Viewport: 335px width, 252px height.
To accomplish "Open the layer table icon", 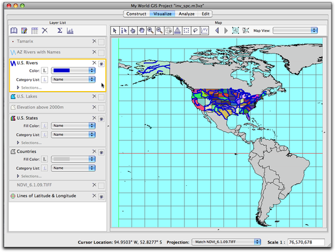I will pyautogui.click(x=34, y=31).
